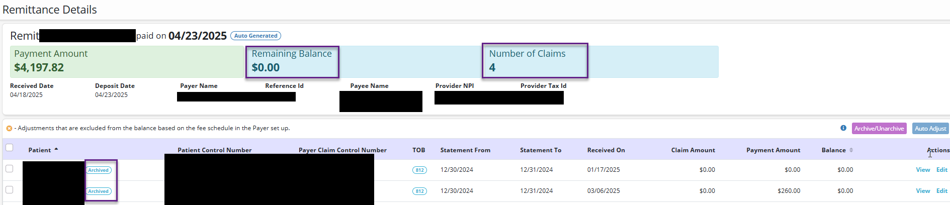This screenshot has width=950, height=205.
Task: Open View link for the 01/17/2025 claim
Action: pyautogui.click(x=923, y=170)
